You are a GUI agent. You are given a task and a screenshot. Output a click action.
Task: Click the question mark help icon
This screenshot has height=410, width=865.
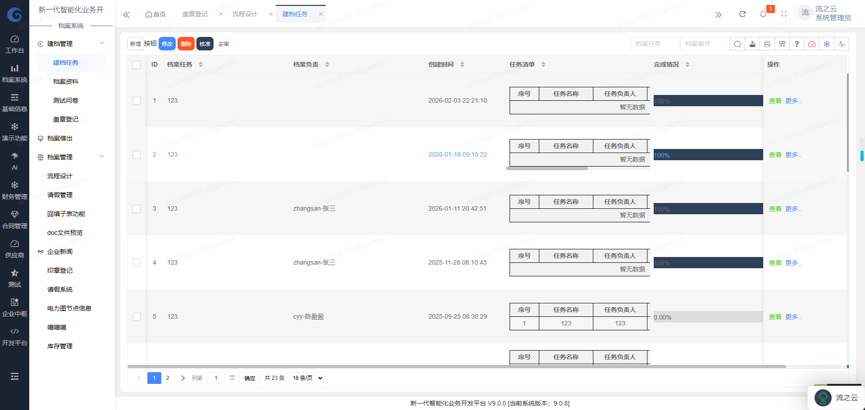pyautogui.click(x=797, y=44)
